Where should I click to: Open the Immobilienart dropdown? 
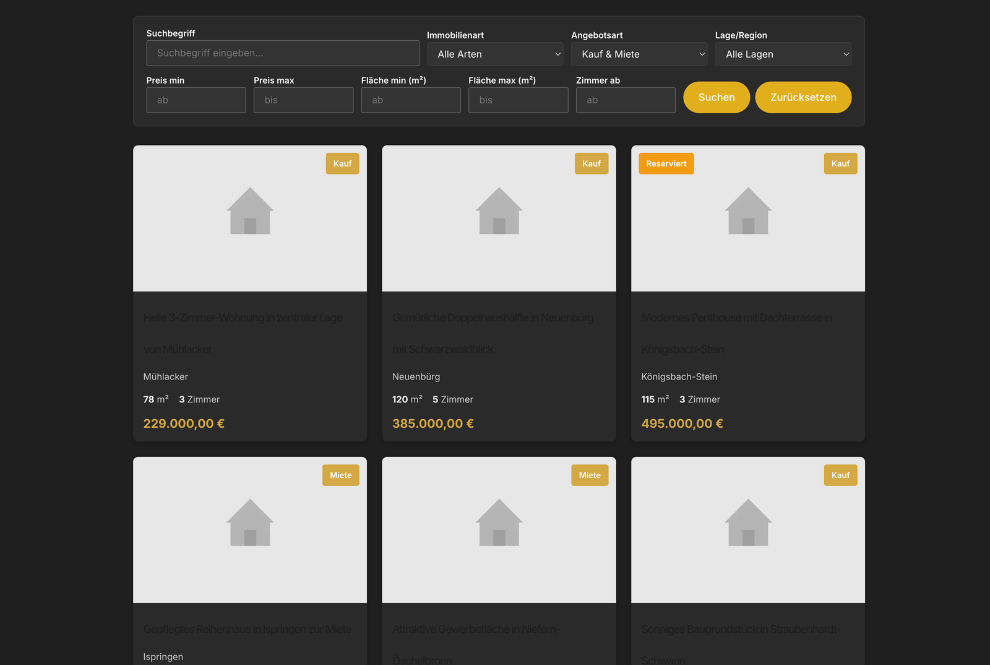(495, 54)
